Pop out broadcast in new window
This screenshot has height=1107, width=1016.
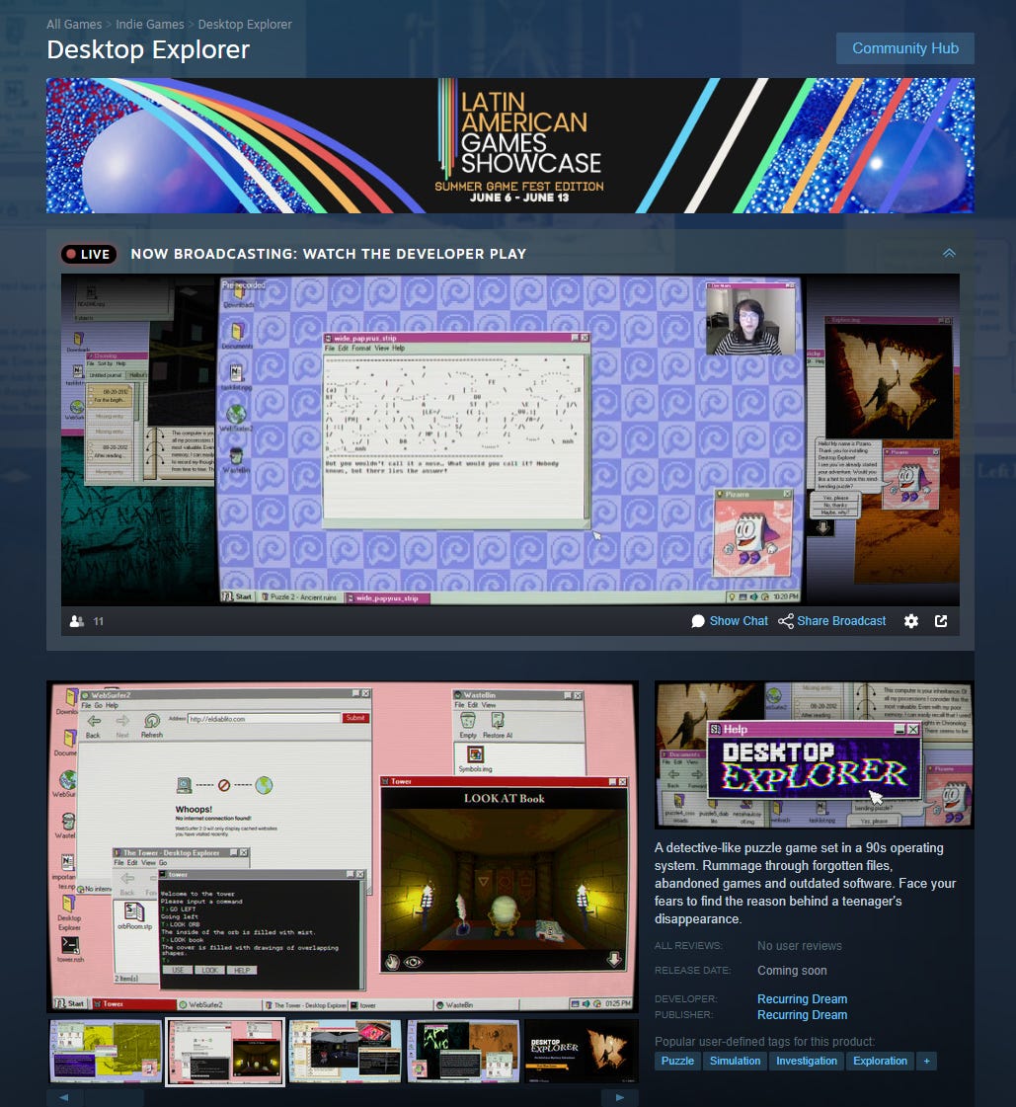940,621
